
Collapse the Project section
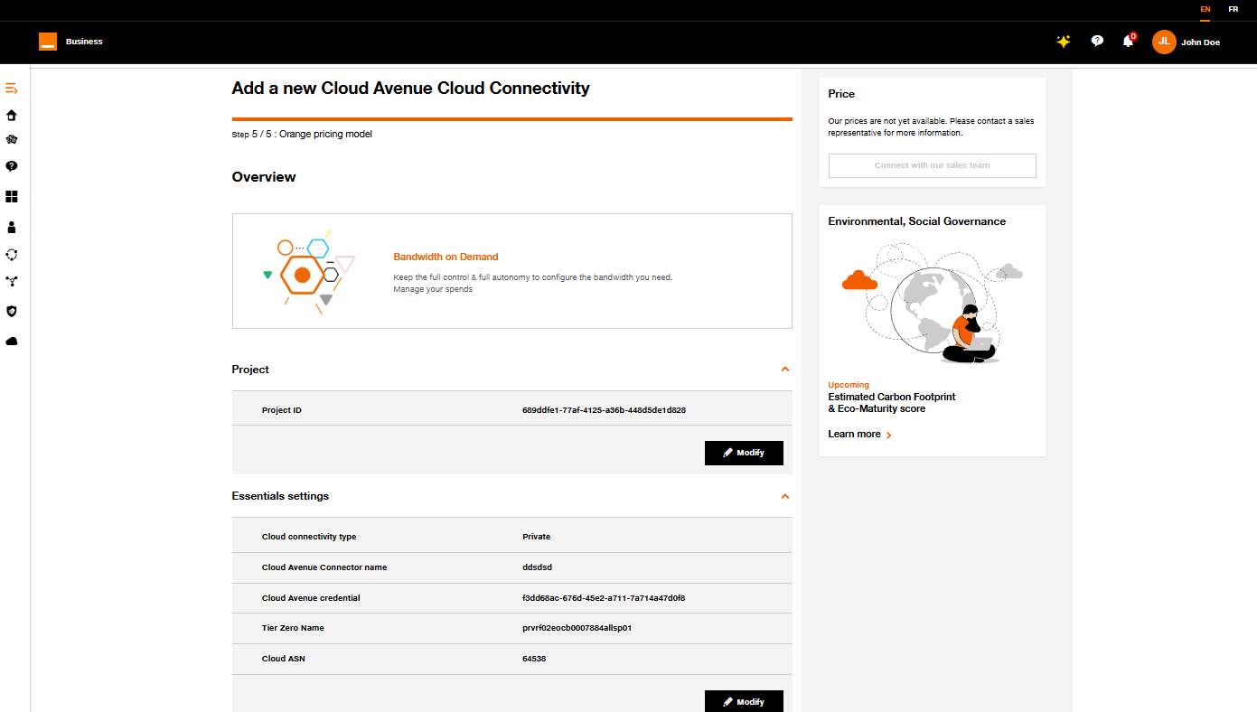pyautogui.click(x=785, y=369)
